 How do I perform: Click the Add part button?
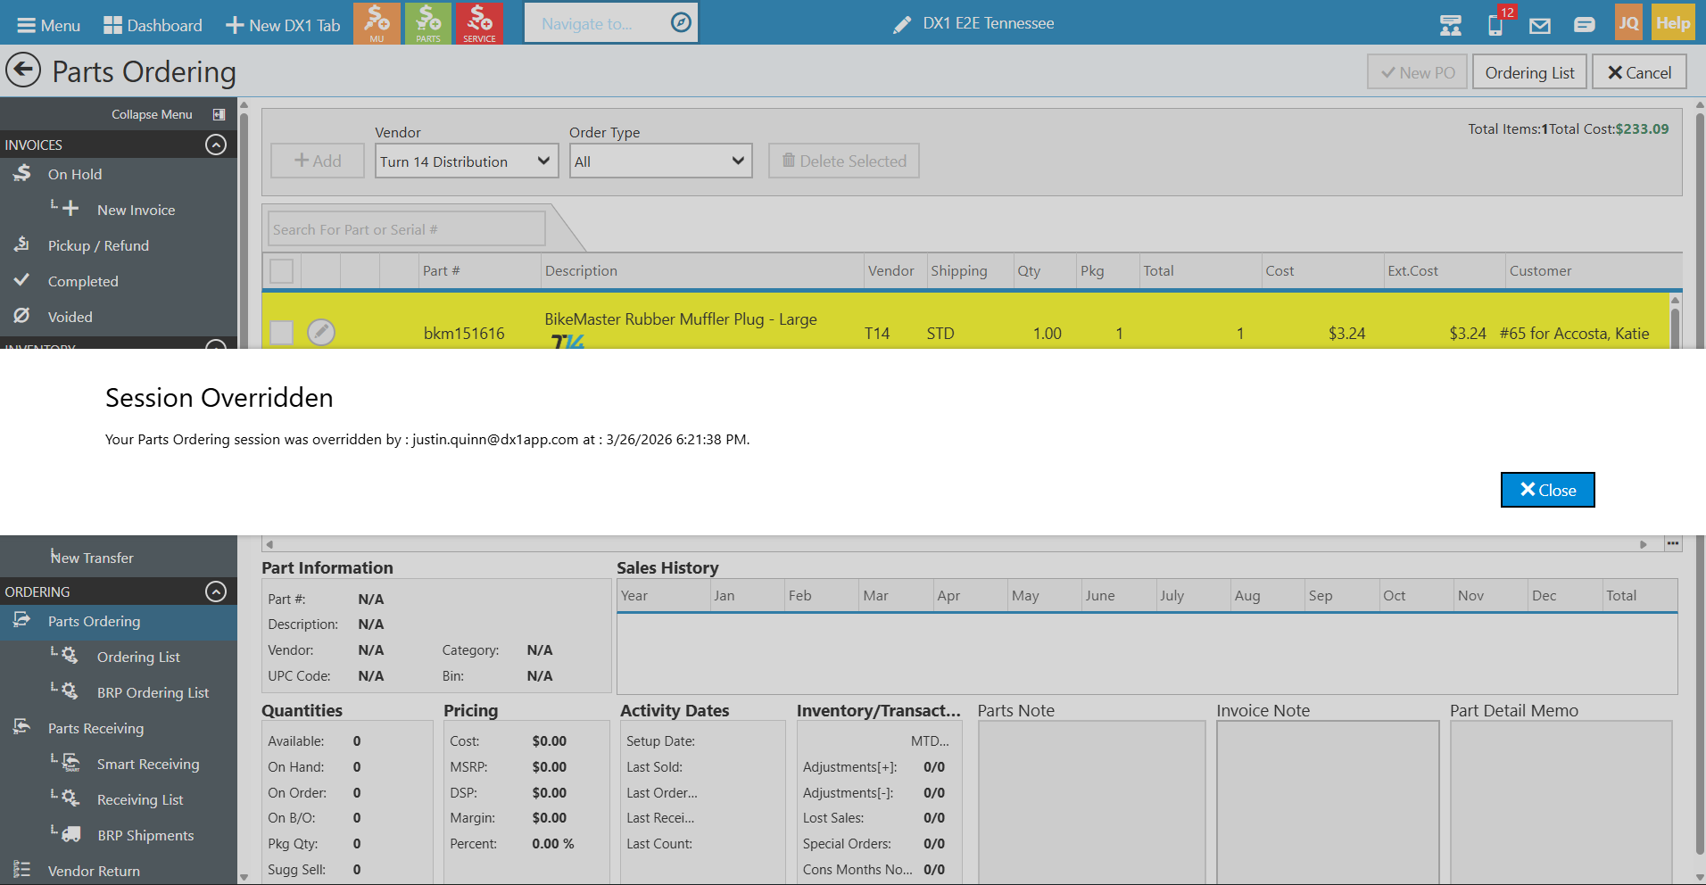click(x=318, y=161)
